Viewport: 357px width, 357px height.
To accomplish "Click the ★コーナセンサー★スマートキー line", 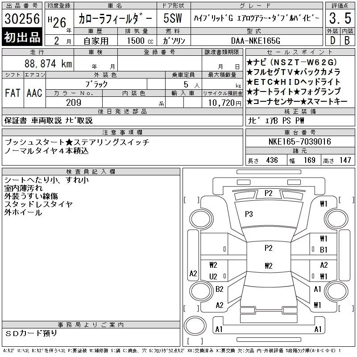I will click(297, 102).
